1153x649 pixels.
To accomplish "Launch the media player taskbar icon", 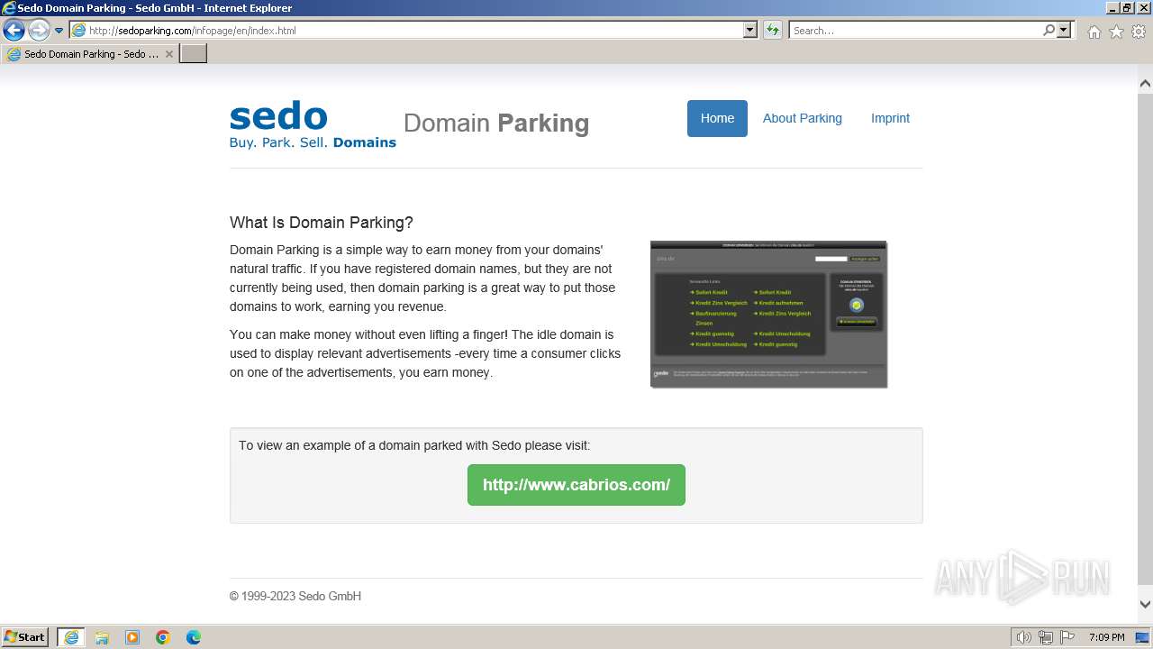I will click(132, 637).
